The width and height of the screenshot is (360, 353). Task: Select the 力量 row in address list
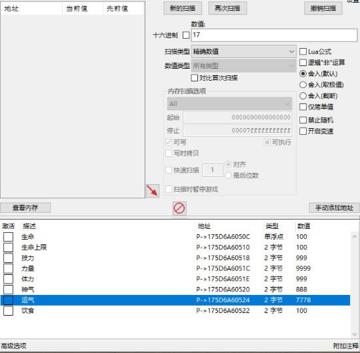pyautogui.click(x=175, y=268)
